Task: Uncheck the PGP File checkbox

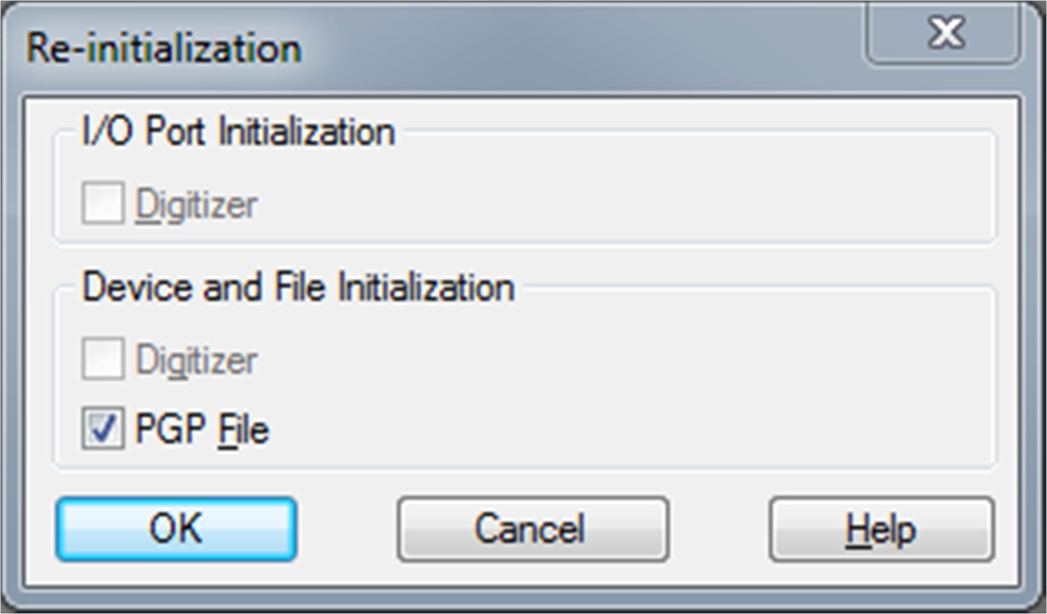Action: pos(102,428)
